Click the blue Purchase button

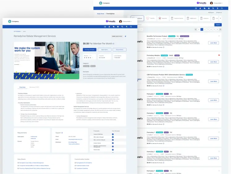tap(90, 50)
